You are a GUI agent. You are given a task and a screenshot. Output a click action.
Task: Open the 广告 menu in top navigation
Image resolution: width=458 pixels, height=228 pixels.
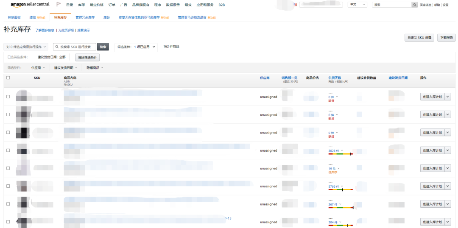(x=123, y=5)
